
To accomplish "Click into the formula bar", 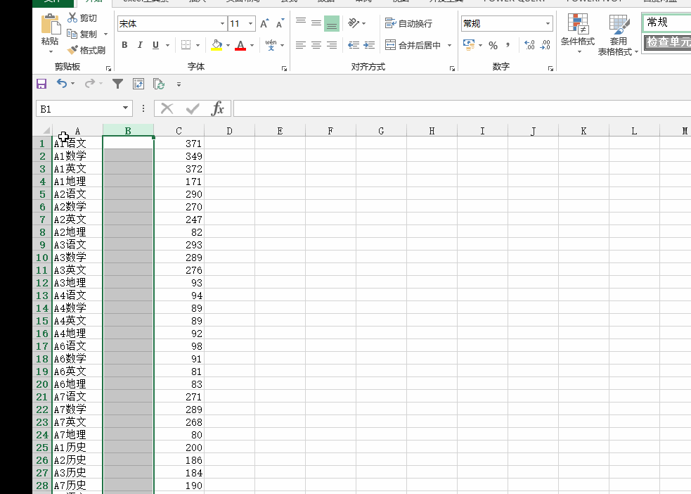I will 463,108.
